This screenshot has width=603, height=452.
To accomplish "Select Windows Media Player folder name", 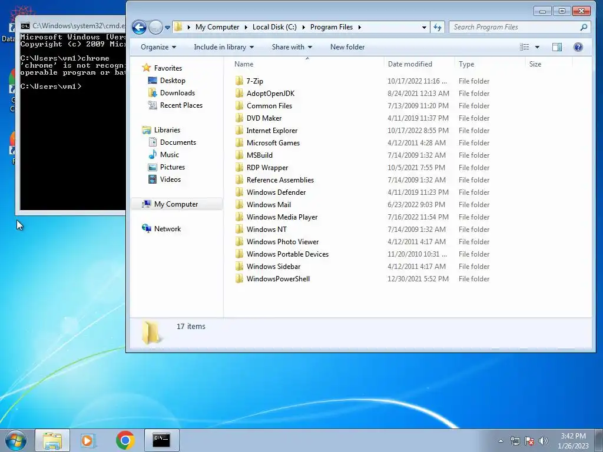I will tap(282, 217).
